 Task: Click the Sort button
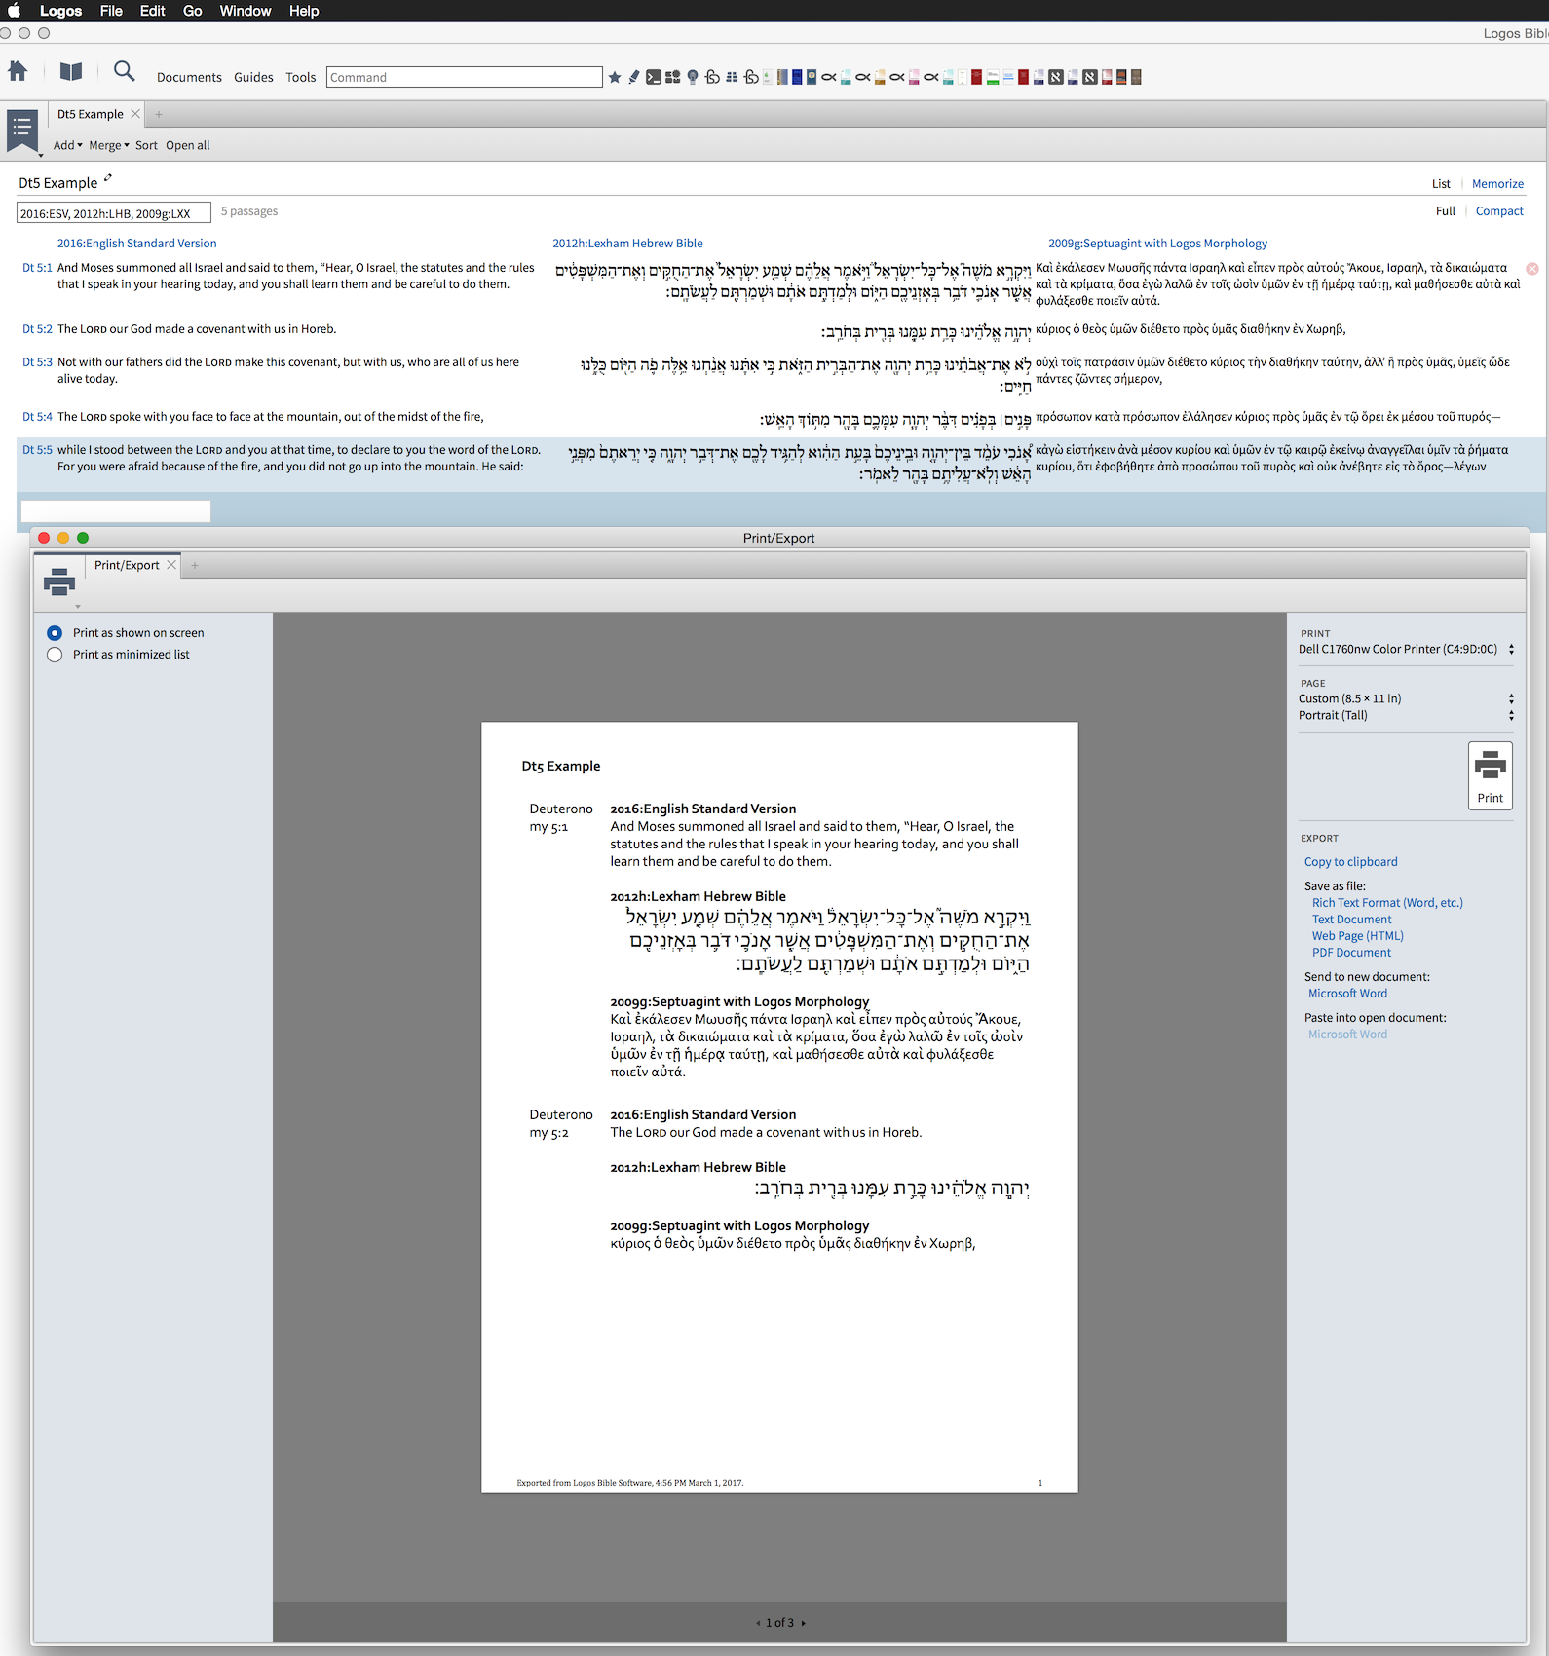[146, 145]
